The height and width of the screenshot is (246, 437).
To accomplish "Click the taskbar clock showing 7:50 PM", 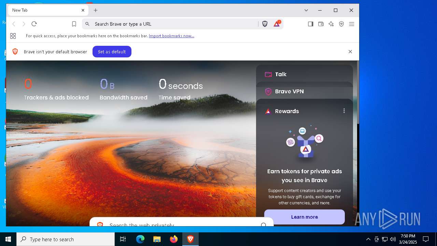I will (x=408, y=239).
